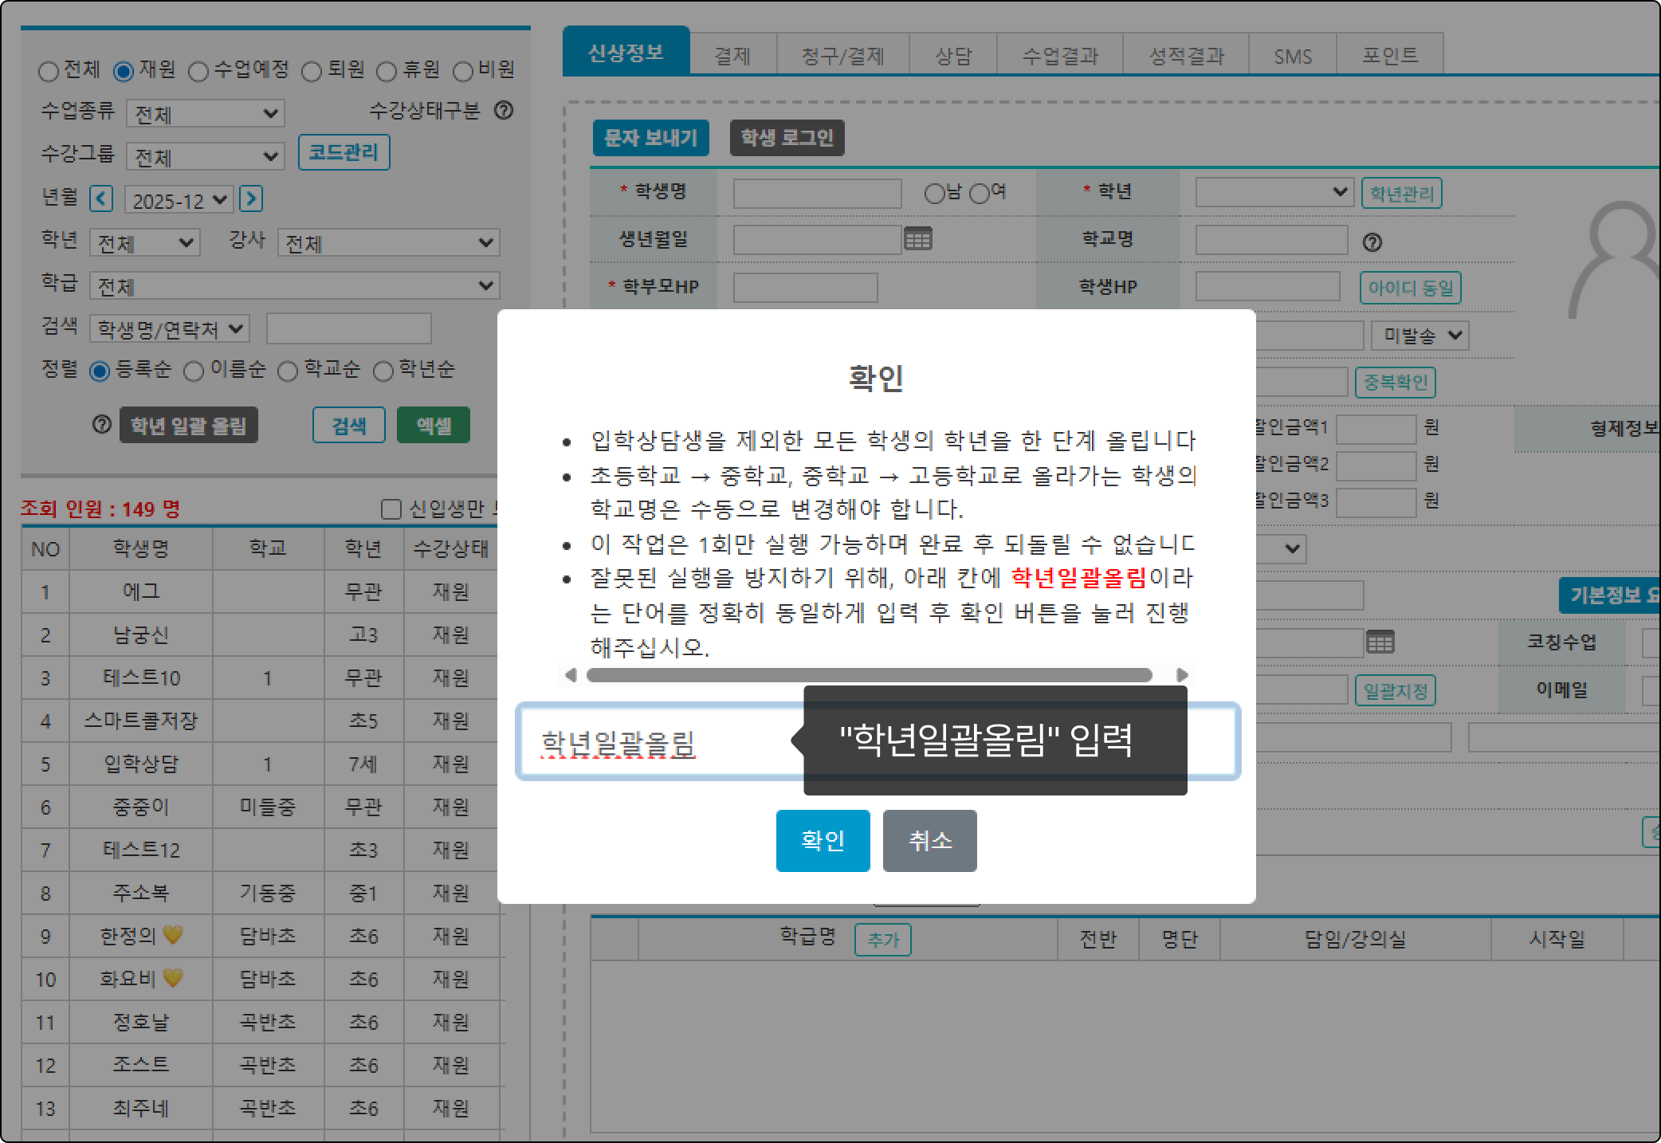
Task: Cancel the dialog with 취소
Action: click(929, 840)
